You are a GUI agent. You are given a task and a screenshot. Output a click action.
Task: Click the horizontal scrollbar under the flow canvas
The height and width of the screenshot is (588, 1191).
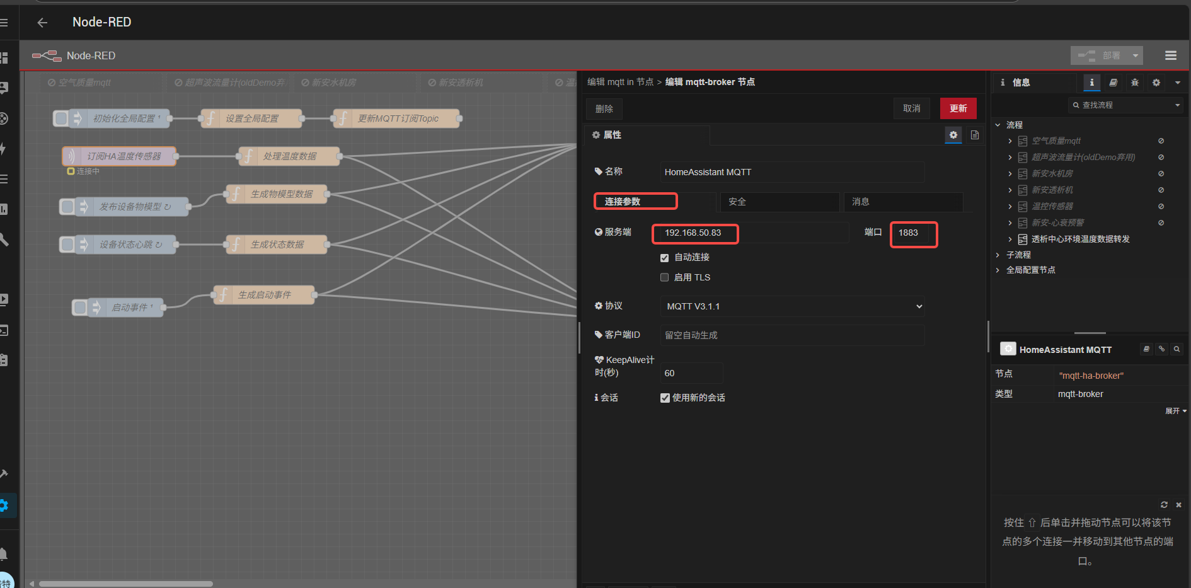(126, 584)
